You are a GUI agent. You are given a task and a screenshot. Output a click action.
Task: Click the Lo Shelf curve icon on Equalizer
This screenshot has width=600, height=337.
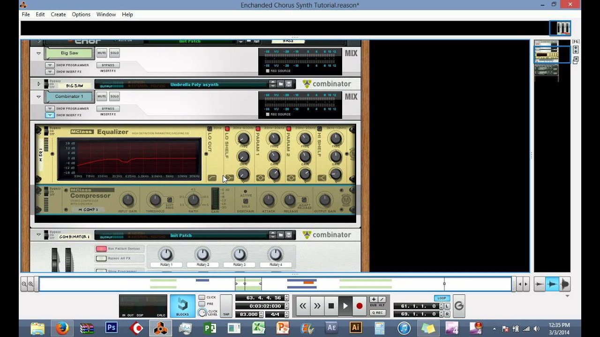(230, 178)
